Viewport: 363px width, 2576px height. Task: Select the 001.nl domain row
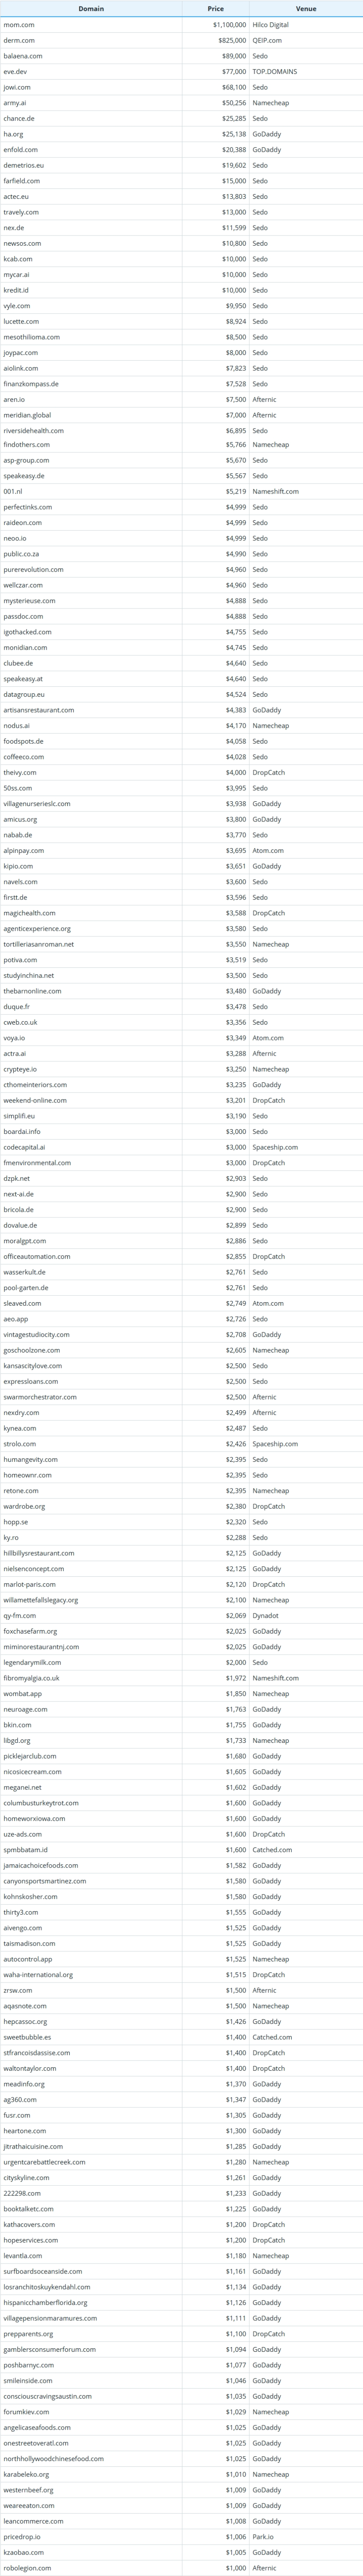[x=181, y=491]
